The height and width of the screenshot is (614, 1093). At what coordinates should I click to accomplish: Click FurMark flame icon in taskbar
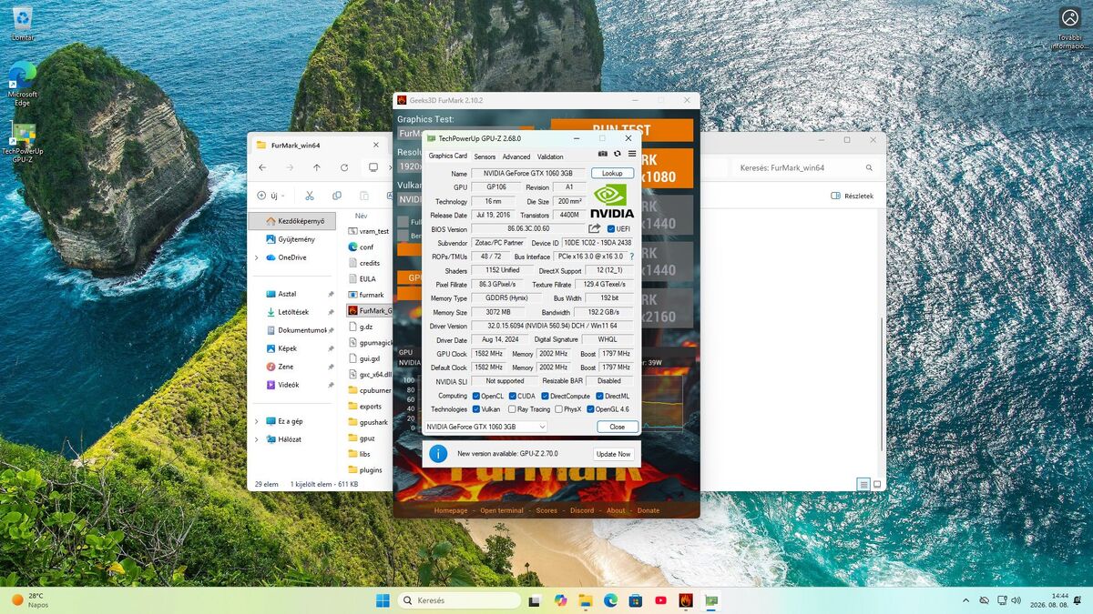pyautogui.click(x=686, y=600)
